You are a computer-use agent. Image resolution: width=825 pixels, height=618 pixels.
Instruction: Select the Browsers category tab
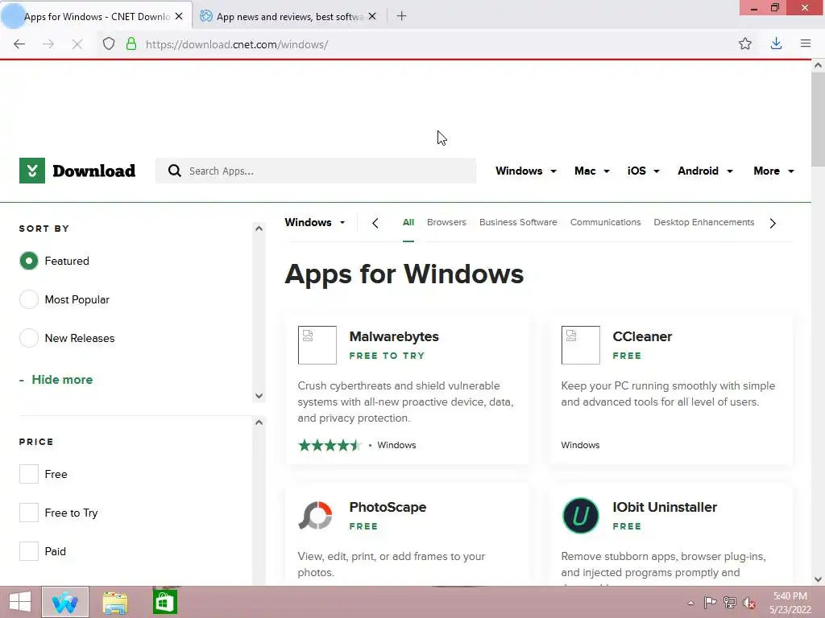click(446, 222)
